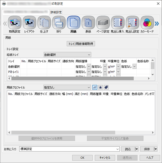
Task: Click profile list パンチ穴 column header
Action: tap(149, 94)
